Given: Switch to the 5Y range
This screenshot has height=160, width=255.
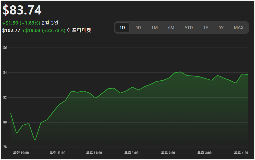Looking at the screenshot, I should tap(221, 28).
